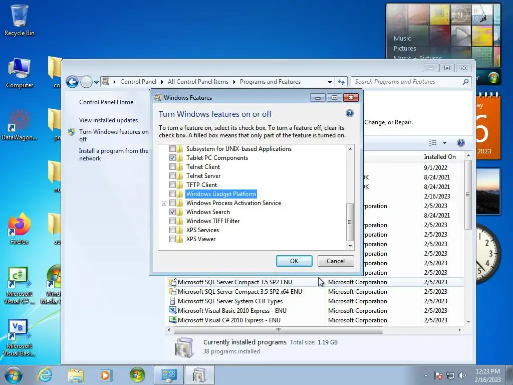This screenshot has width=513, height=385.
Task: Open Windows Media Center taskbar icon
Action: pos(137,375)
